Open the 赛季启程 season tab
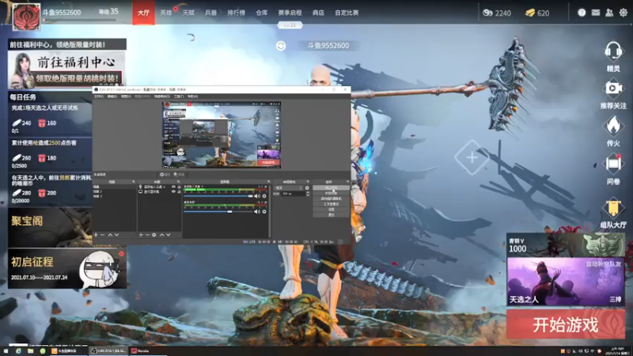The height and width of the screenshot is (356, 633). point(290,13)
